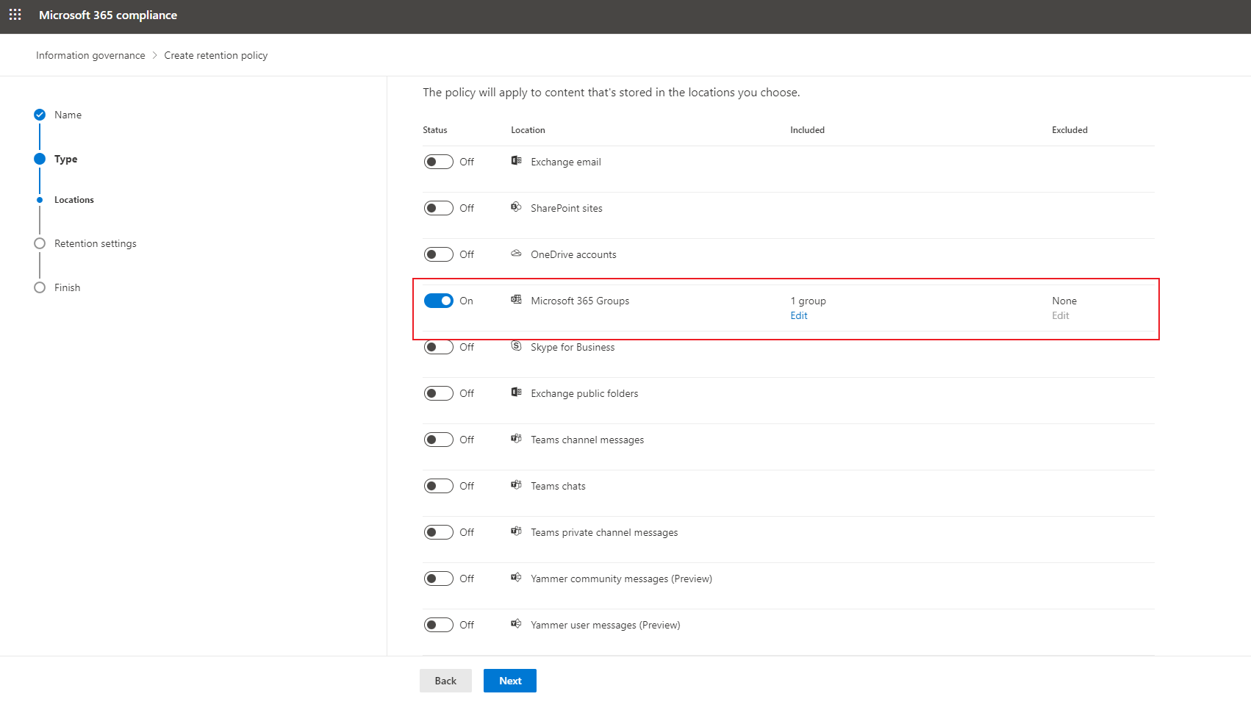Click the Status column header

pos(435,130)
